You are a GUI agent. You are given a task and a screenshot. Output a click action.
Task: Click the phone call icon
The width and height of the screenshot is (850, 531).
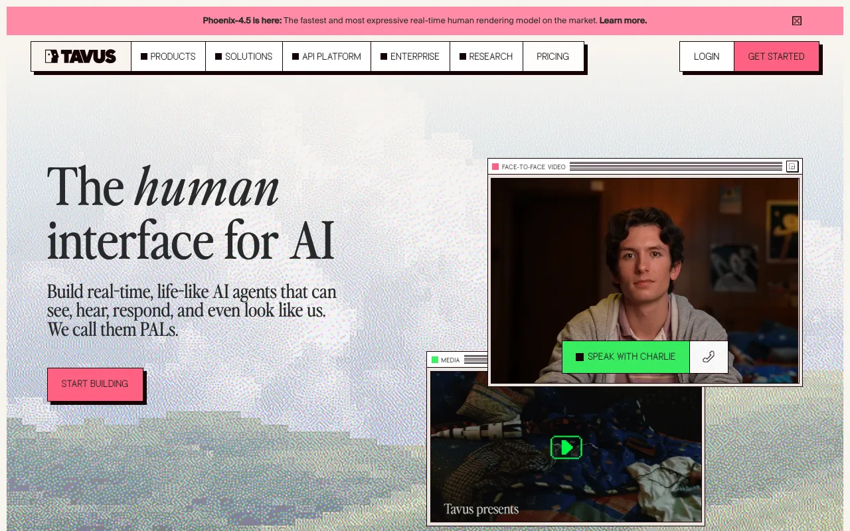(x=709, y=356)
